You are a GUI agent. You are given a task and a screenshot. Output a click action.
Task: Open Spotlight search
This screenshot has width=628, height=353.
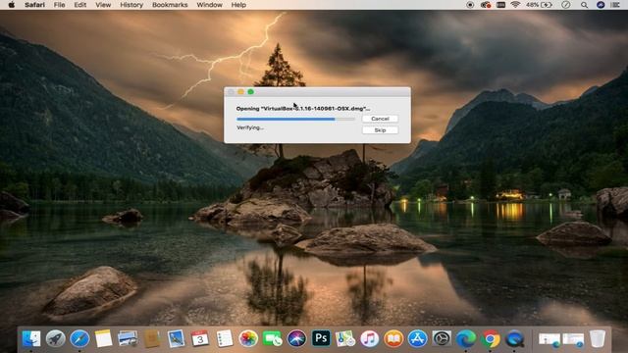[x=585, y=5]
